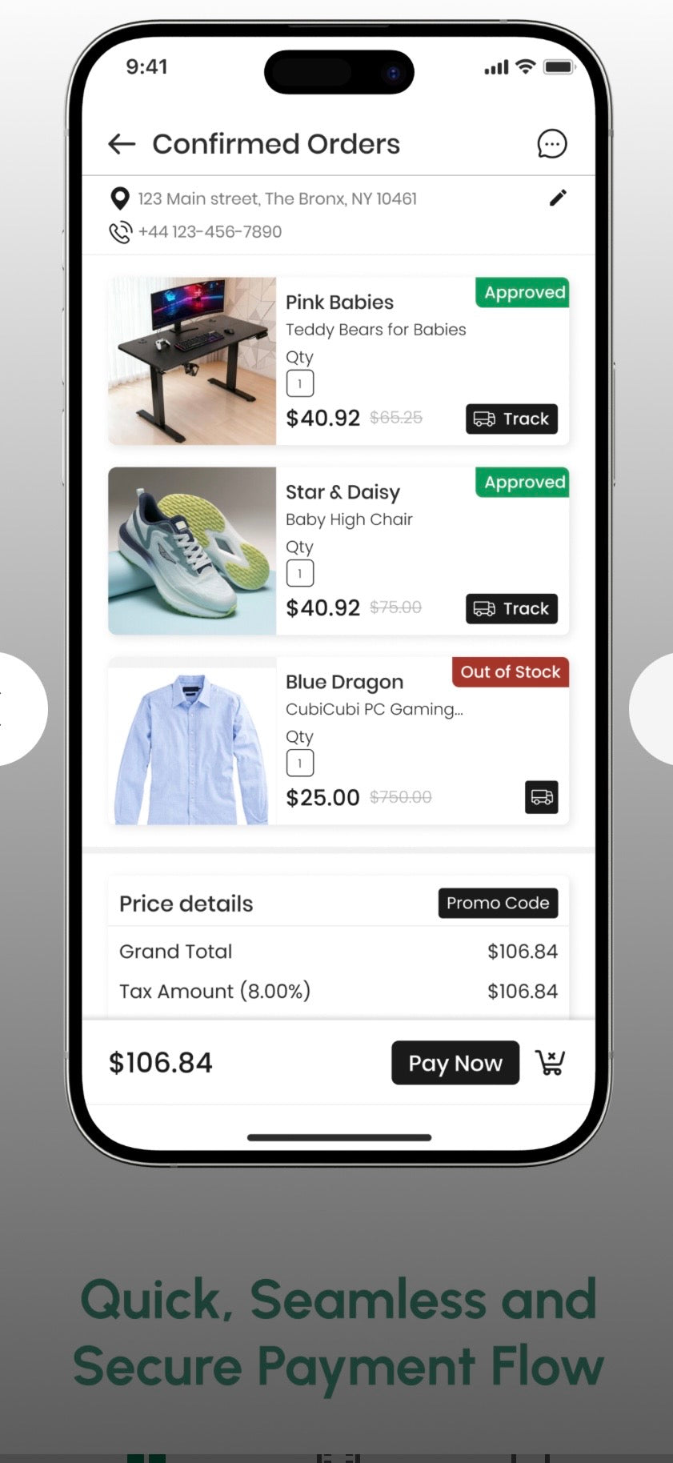Open the cart icon next to Pay Now
Image resolution: width=673 pixels, height=1463 pixels.
[551, 1063]
